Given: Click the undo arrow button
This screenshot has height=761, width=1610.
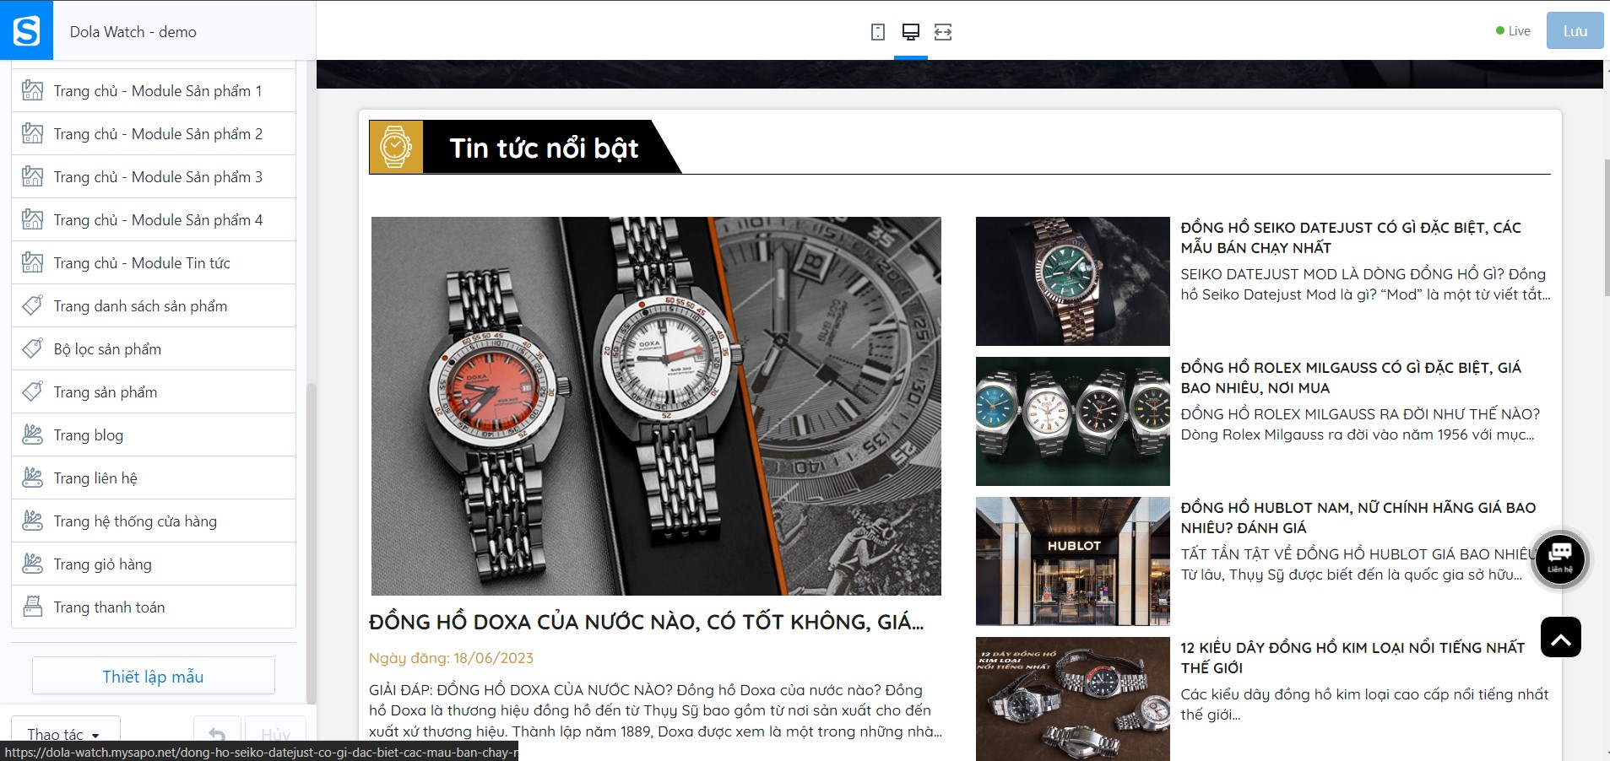Looking at the screenshot, I should tap(217, 734).
